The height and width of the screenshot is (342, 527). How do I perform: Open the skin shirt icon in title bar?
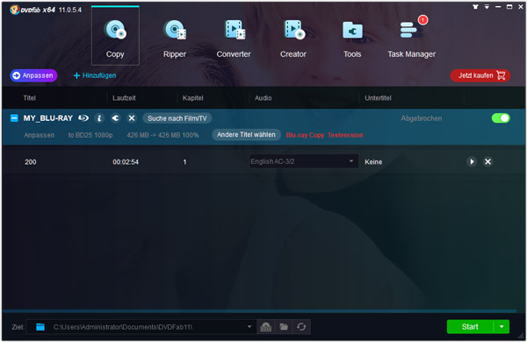475,7
